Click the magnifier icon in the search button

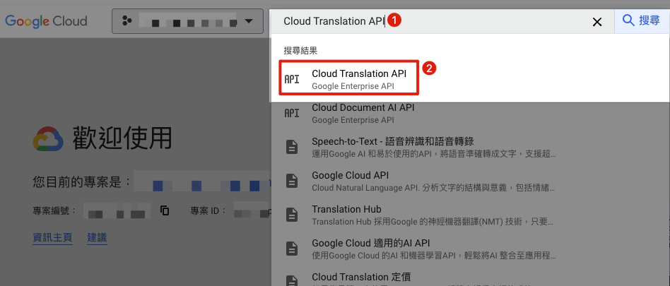[628, 20]
